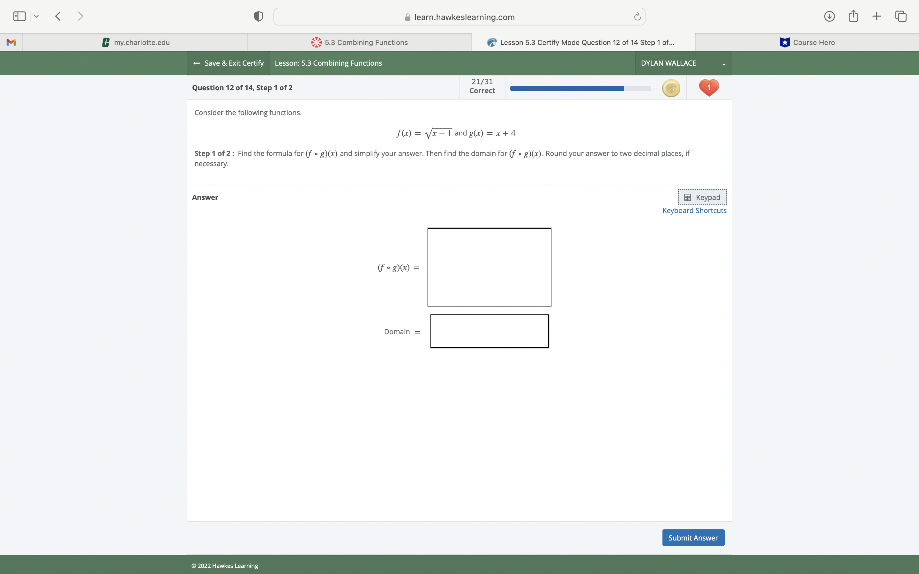
Task: Expand the sidebar tab group dropdown chevron
Action: tap(36, 16)
